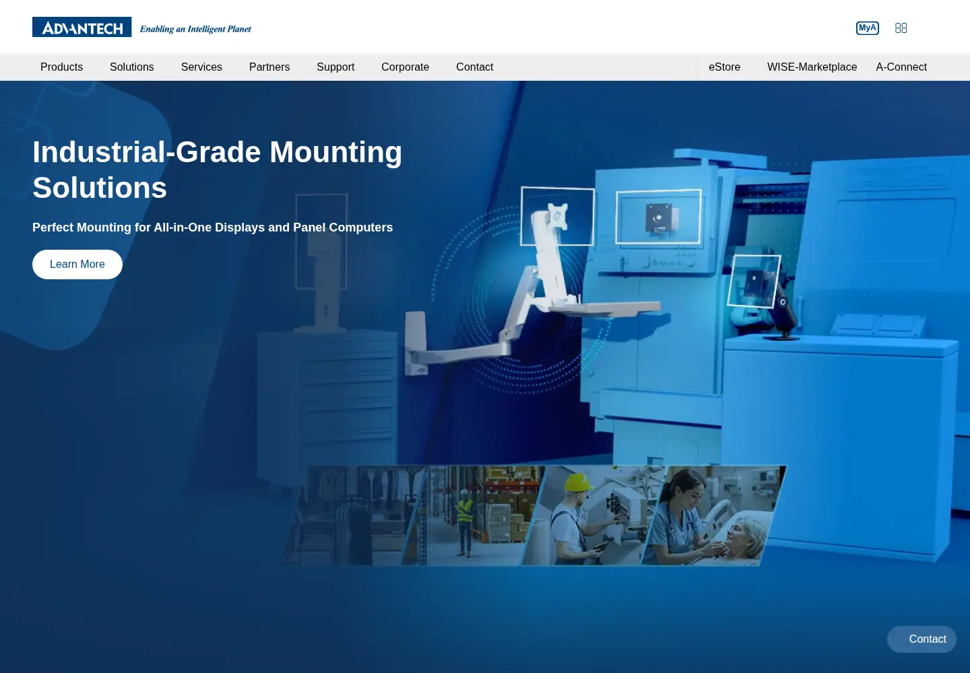Screen dimensions: 970x673
Task: Open the Support menu
Action: point(335,67)
